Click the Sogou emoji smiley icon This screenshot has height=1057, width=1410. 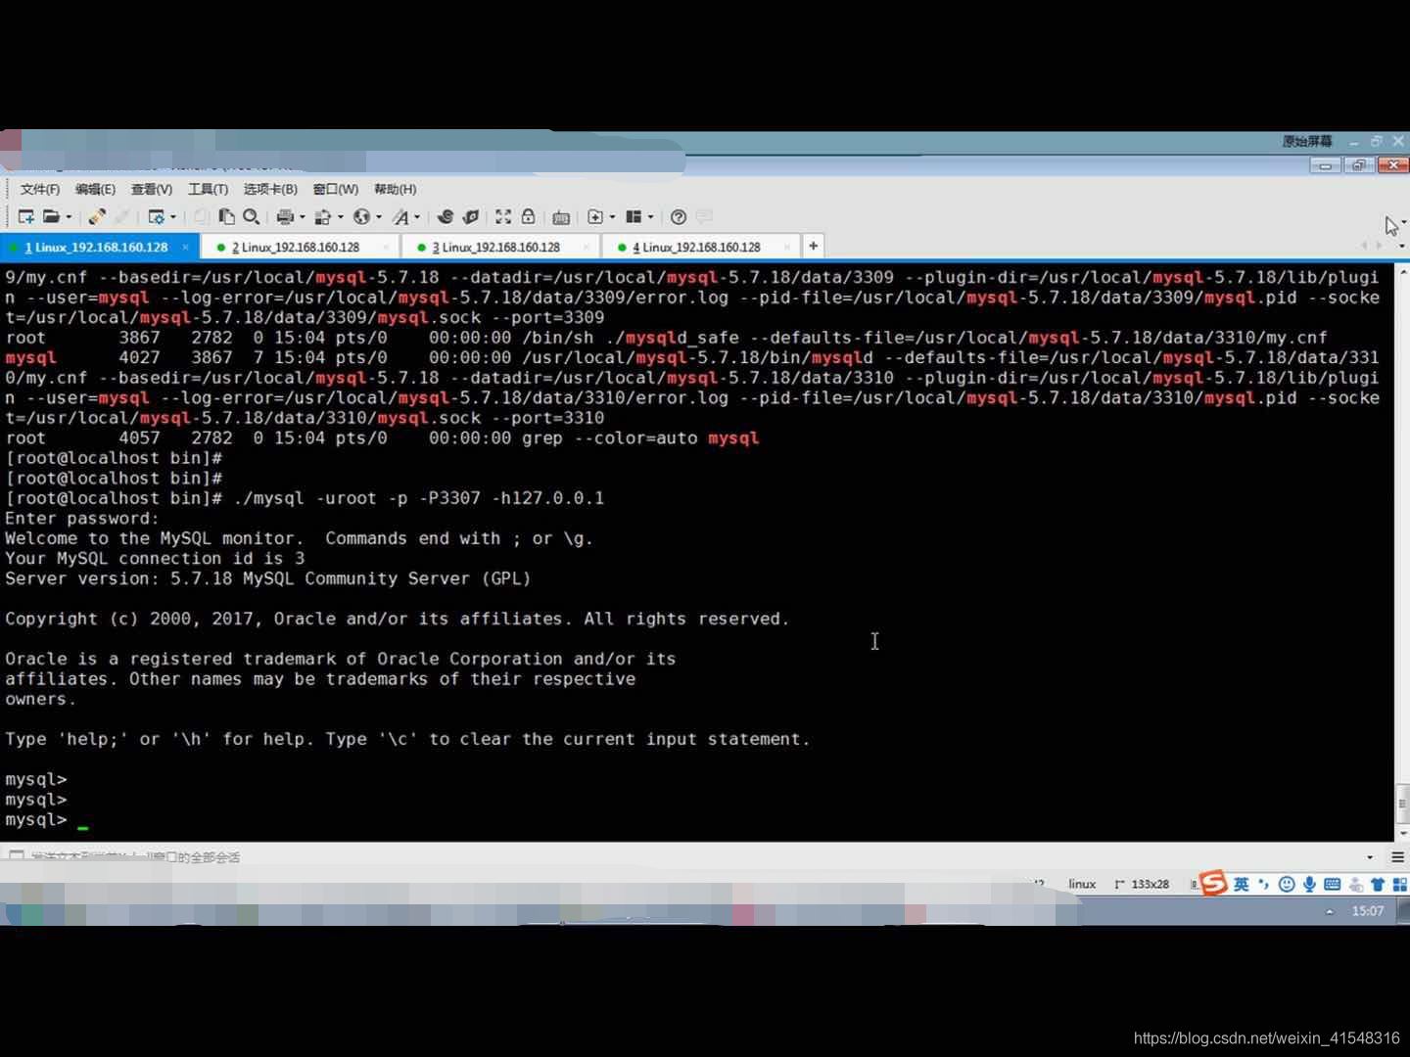point(1287,884)
